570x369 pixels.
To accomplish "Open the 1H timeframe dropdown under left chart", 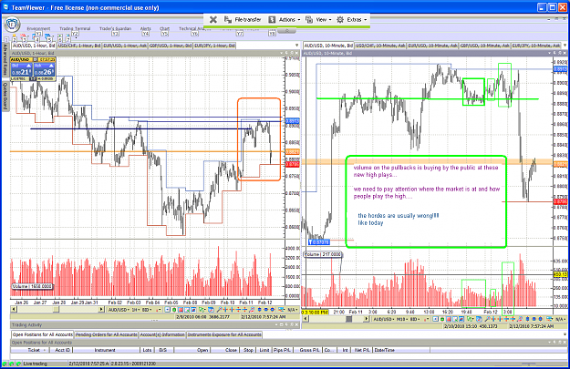I will (x=136, y=310).
